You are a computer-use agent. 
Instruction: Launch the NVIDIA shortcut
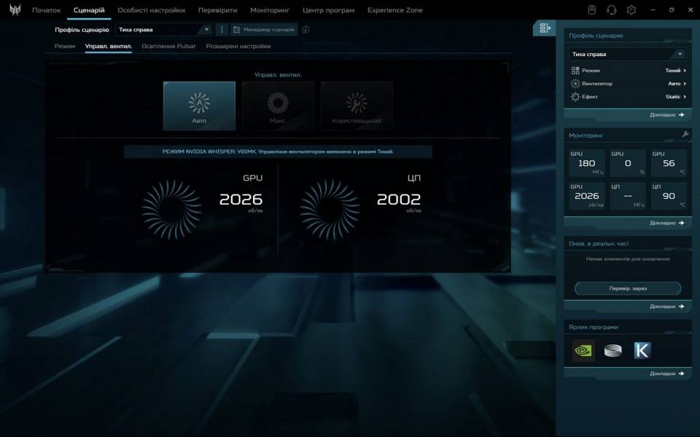[583, 350]
